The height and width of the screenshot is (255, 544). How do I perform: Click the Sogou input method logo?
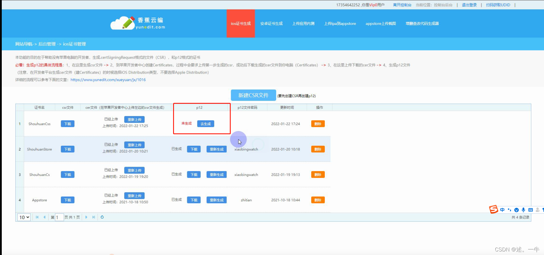pyautogui.click(x=493, y=209)
